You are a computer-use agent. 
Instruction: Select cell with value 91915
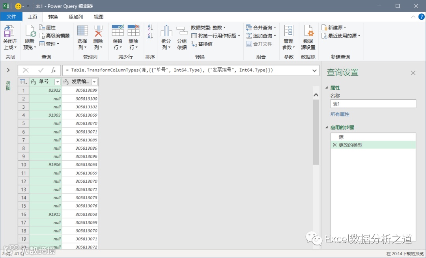[46, 214]
